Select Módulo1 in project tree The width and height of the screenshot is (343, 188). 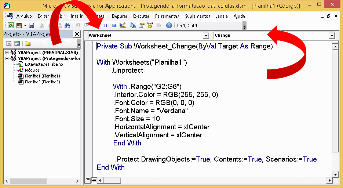coord(32,70)
